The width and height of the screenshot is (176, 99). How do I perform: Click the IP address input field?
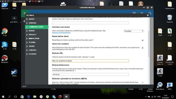pos(90,23)
